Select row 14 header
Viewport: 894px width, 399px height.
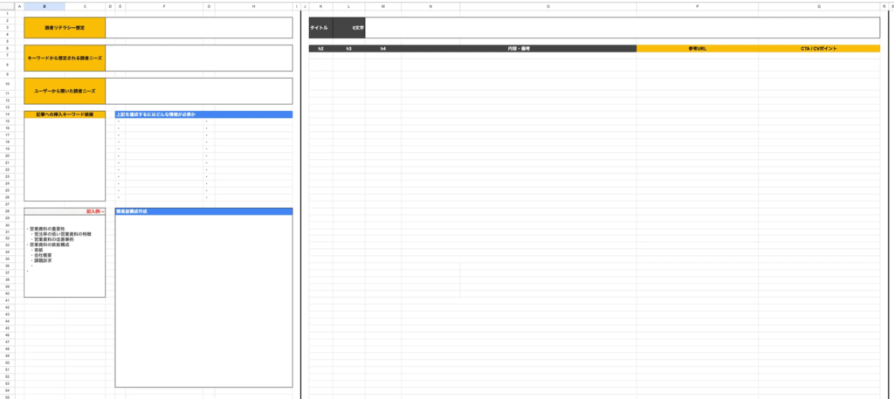pyautogui.click(x=8, y=114)
